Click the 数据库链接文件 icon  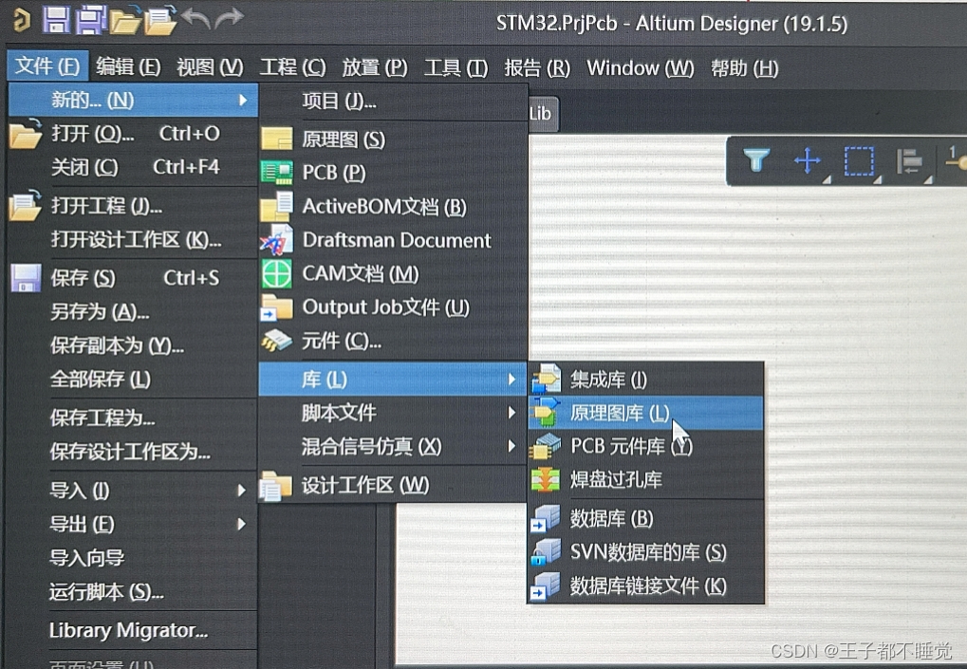(x=546, y=585)
